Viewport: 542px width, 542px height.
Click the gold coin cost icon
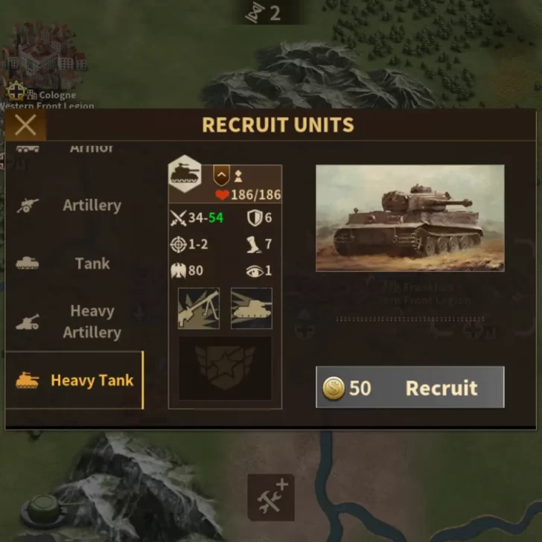tap(334, 388)
